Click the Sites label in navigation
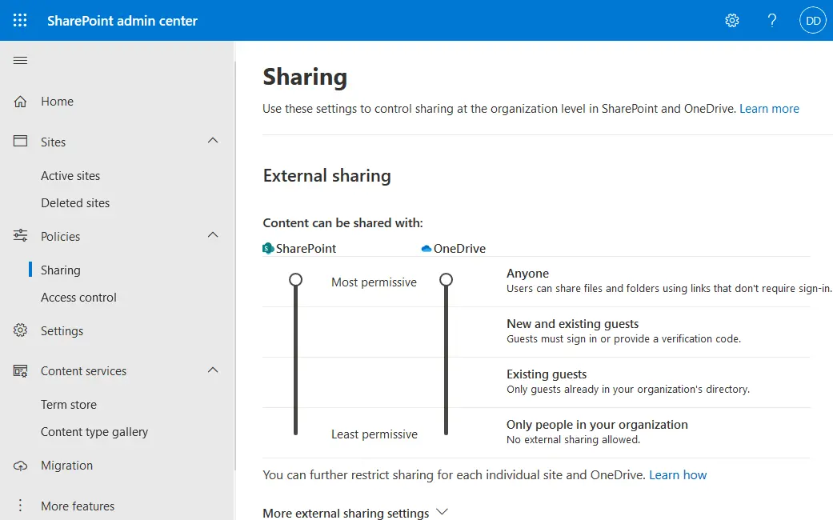Screen dimensions: 833x520 (53, 142)
